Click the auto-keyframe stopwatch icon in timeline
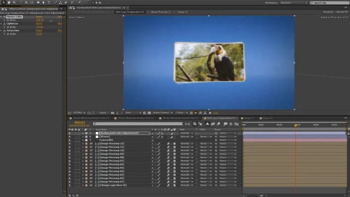 (x=231, y=124)
